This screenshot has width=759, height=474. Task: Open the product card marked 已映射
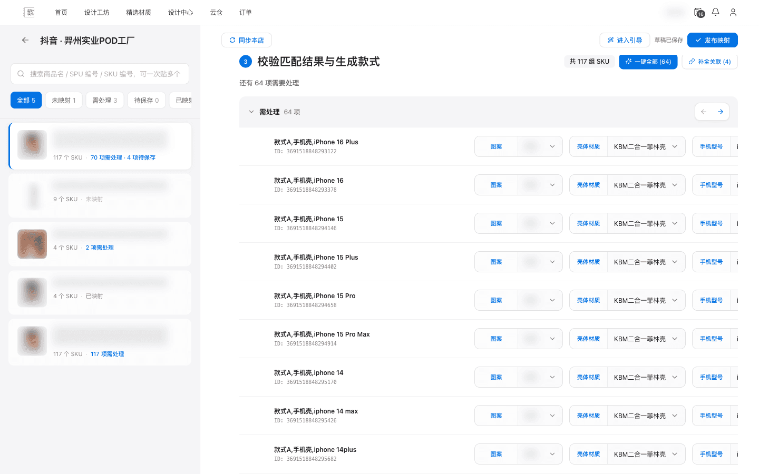coord(100,292)
